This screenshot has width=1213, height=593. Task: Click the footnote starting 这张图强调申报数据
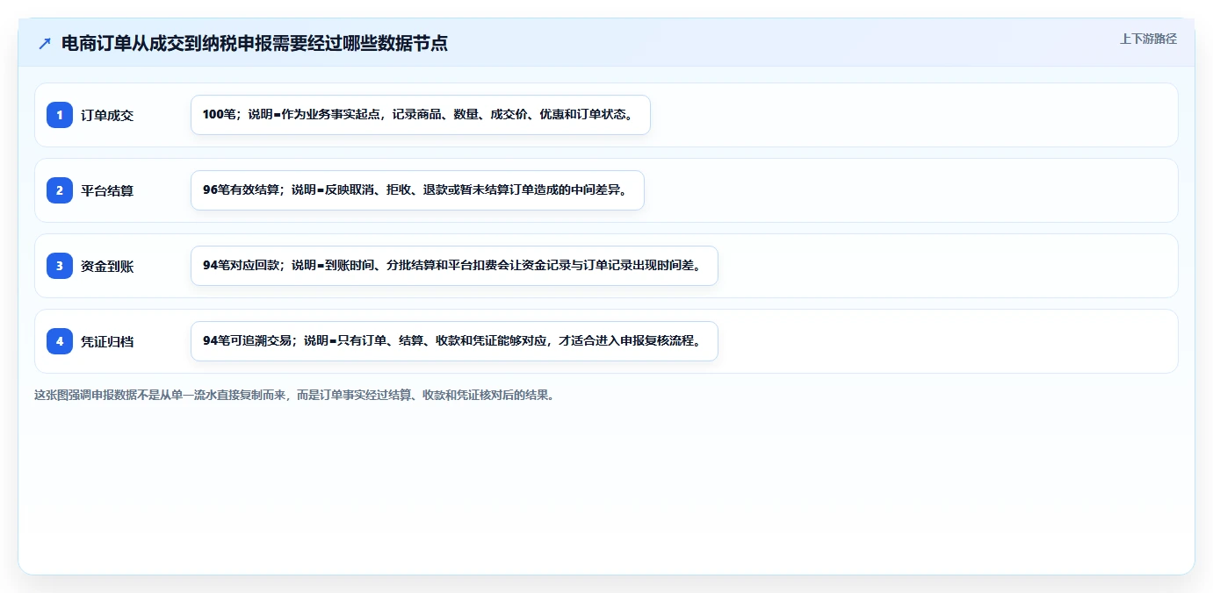(x=294, y=395)
